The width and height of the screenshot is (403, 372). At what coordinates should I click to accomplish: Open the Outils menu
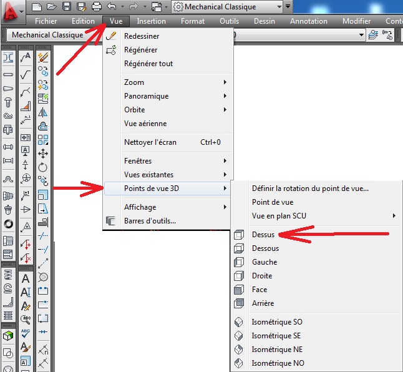tap(229, 21)
